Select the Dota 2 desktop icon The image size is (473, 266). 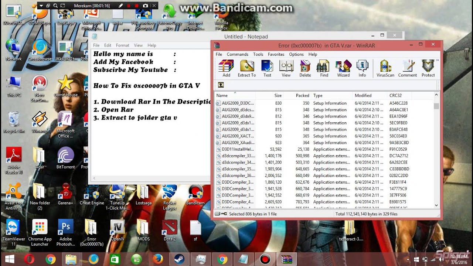(x=170, y=230)
